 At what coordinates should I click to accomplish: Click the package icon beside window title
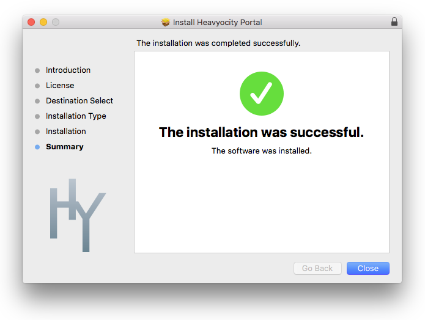pyautogui.click(x=165, y=23)
